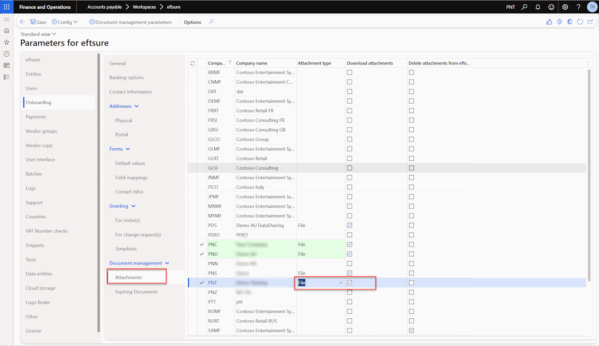Viewport: 599px width, 346px height.
Task: Open the Modules list icon in the left rail
Action: click(6, 77)
